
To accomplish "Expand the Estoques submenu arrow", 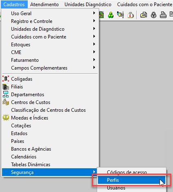I will (x=94, y=44).
